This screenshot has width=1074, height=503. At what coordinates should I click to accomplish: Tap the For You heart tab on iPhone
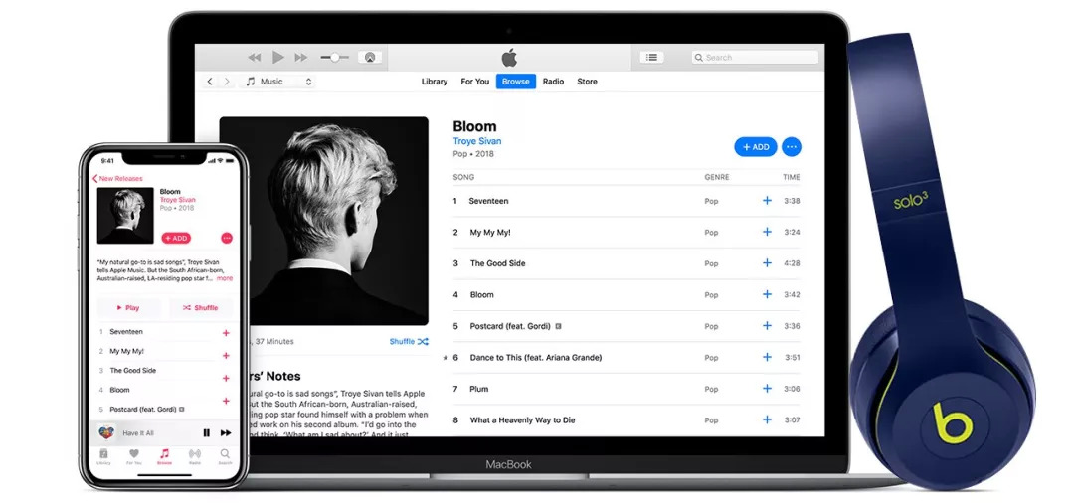pyautogui.click(x=134, y=457)
